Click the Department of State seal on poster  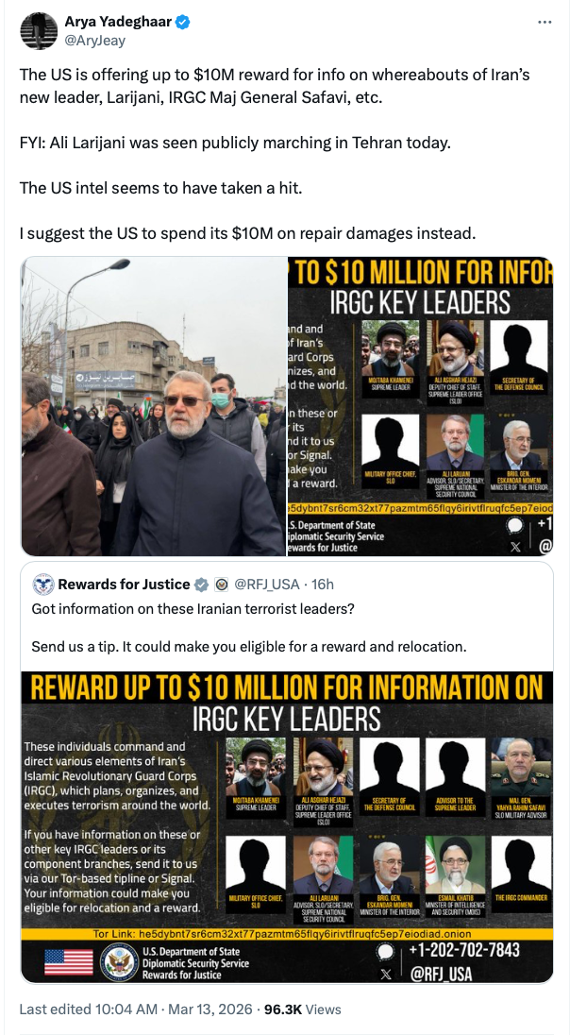point(119,961)
